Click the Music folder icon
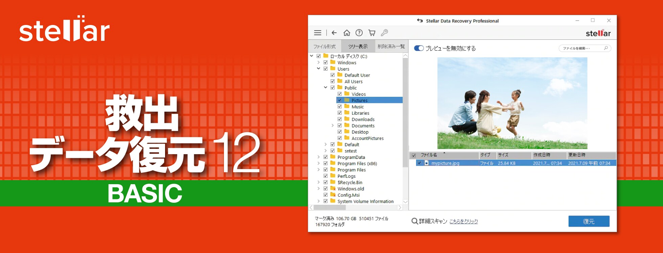Image resolution: width=663 pixels, height=253 pixels. (x=347, y=107)
